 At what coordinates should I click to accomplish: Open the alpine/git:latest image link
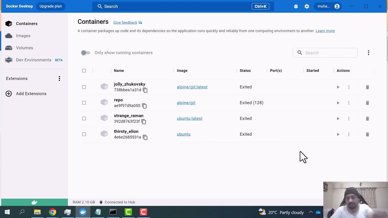[x=192, y=87]
